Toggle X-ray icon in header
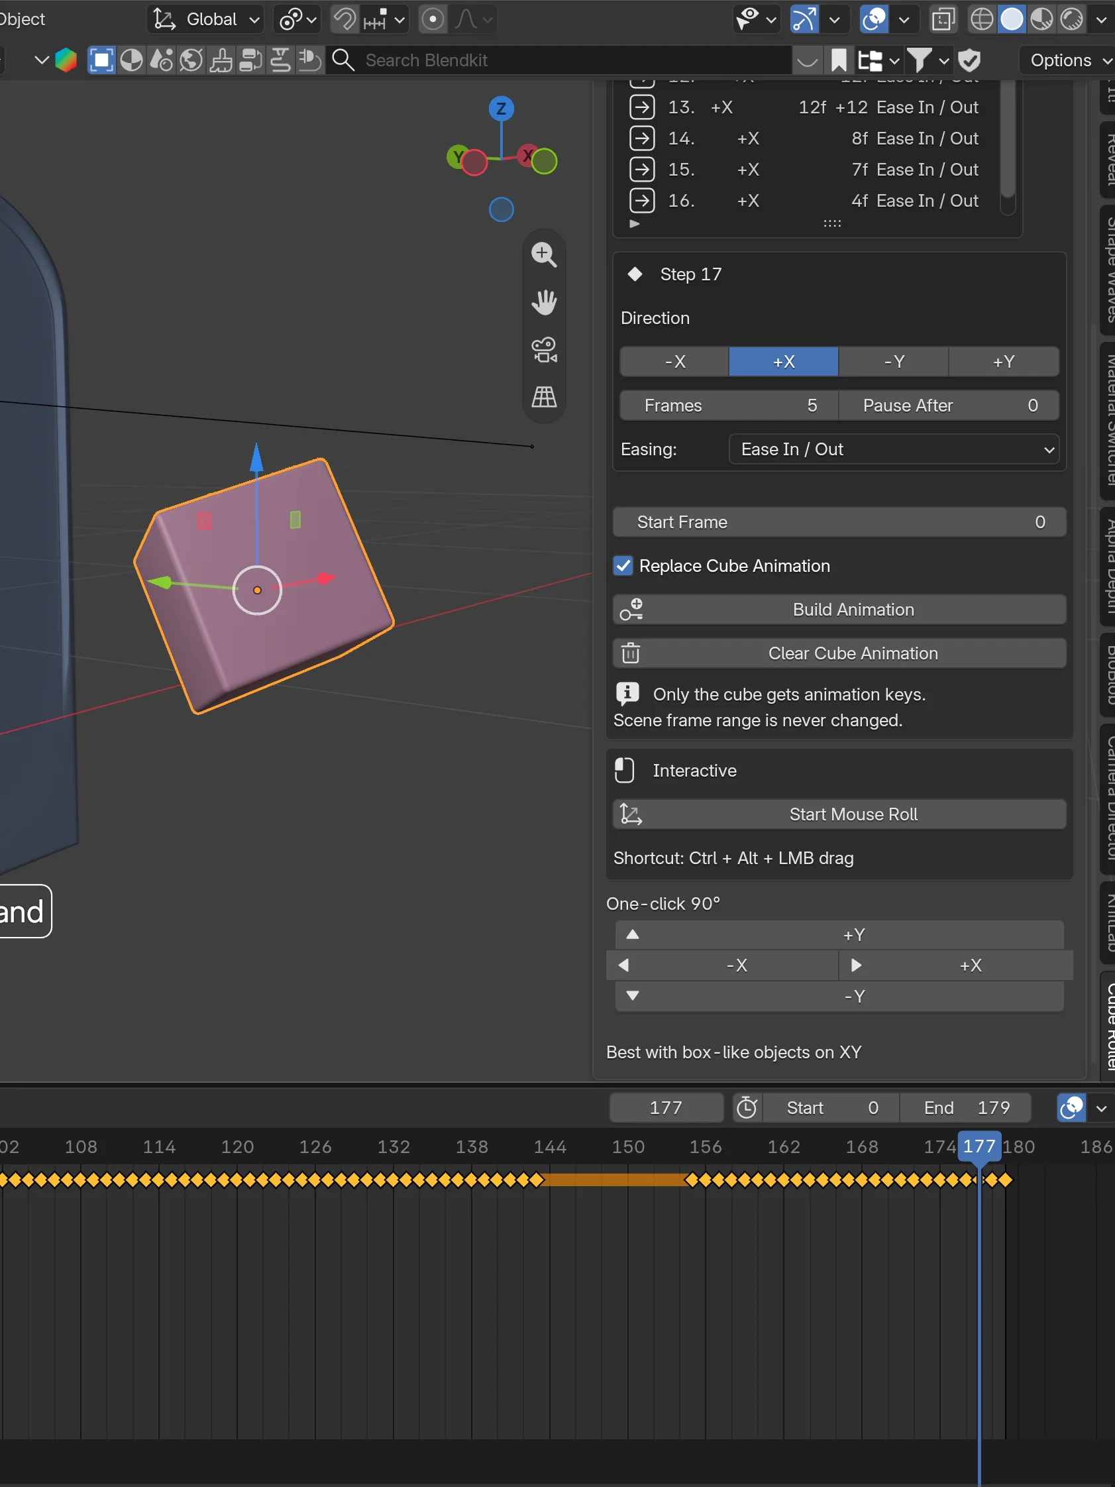1115x1487 pixels. [943, 19]
